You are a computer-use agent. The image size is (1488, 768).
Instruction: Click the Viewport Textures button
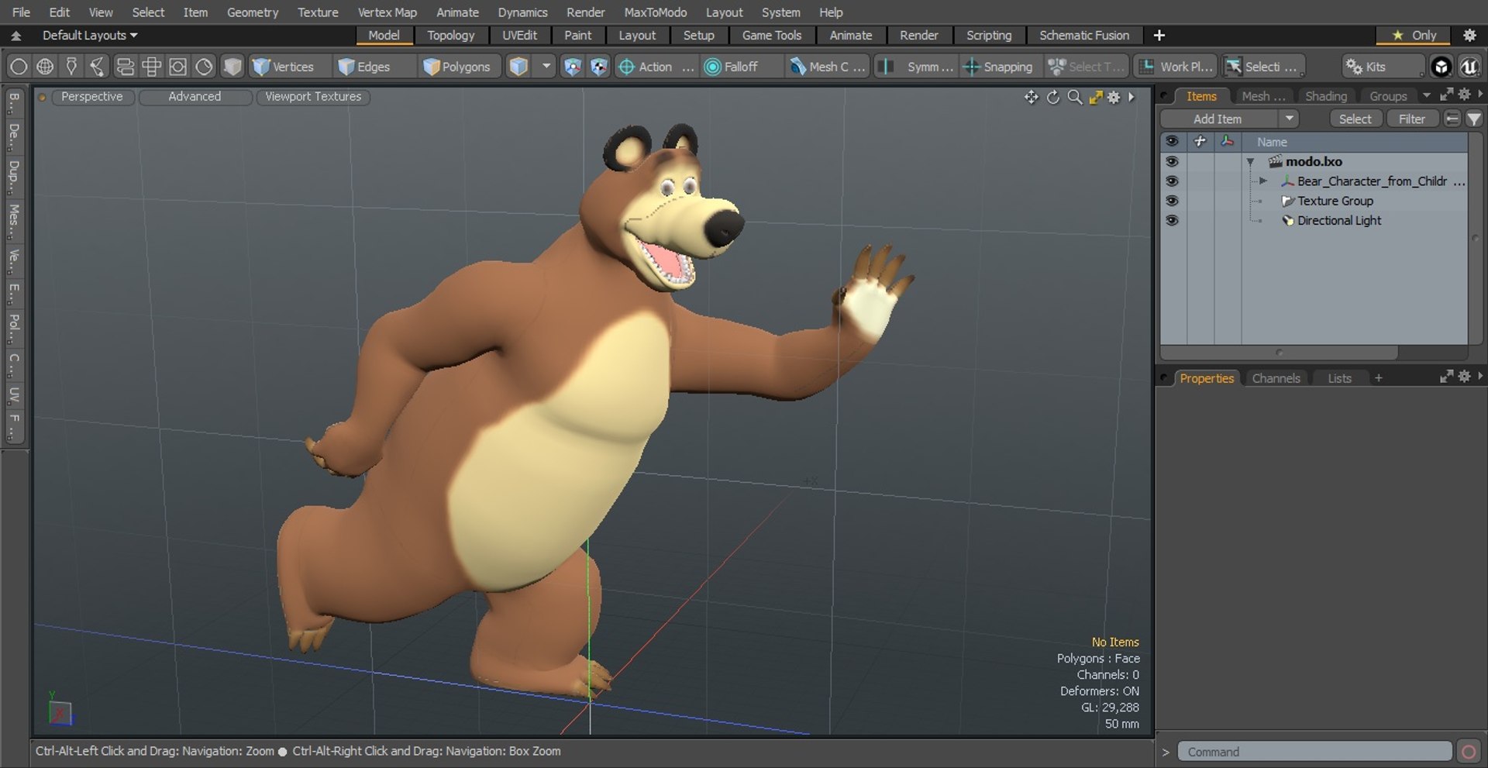[313, 97]
